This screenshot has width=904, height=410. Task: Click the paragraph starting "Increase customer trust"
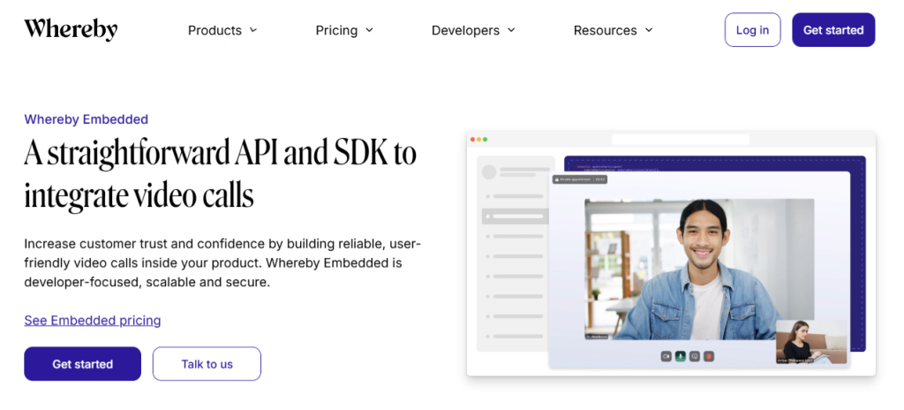(222, 262)
